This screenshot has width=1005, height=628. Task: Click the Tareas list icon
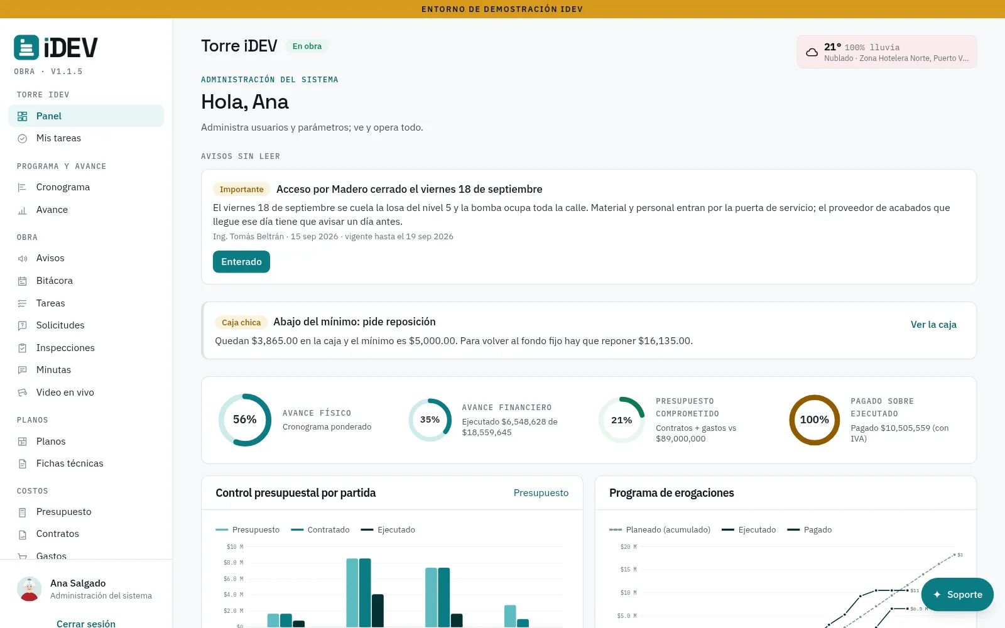click(x=23, y=304)
